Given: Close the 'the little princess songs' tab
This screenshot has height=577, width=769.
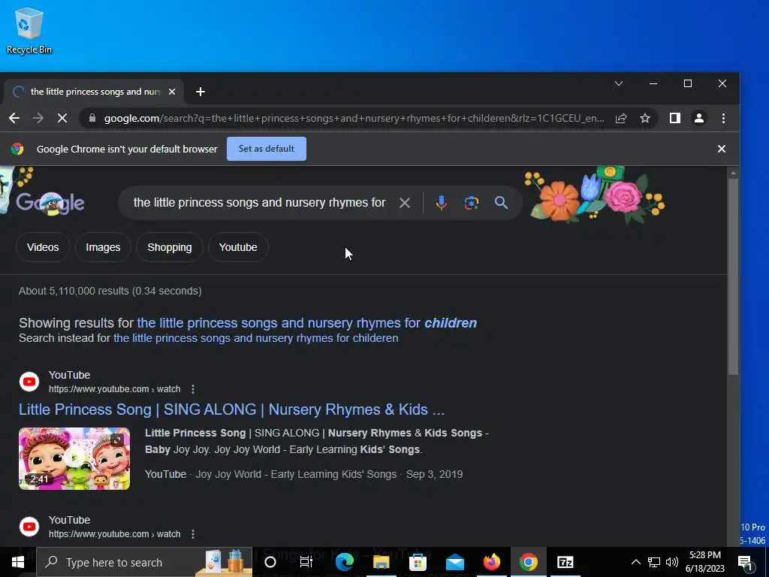Looking at the screenshot, I should coord(172,92).
